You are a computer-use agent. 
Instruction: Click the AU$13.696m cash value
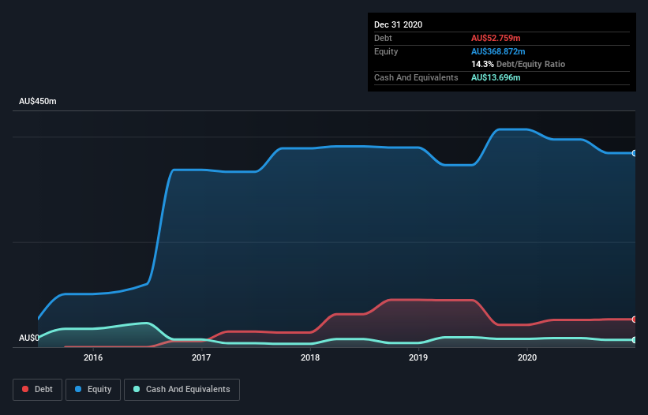[x=496, y=77]
